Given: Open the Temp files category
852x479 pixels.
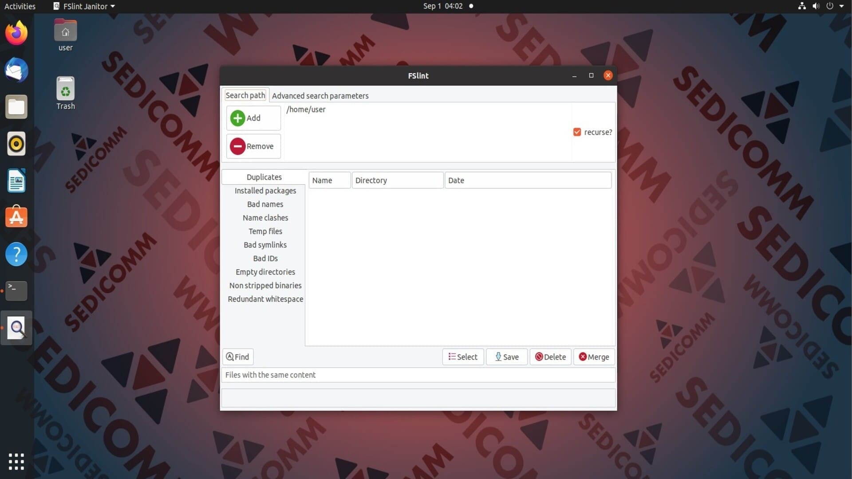Looking at the screenshot, I should [265, 232].
